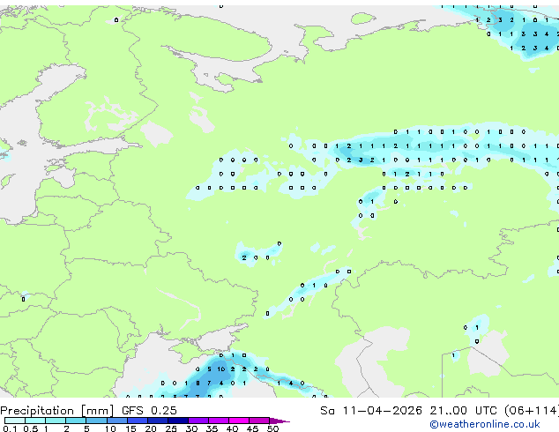Select the 0.5–1 mm legend color swatch
Viewport: 559px width, 432px height.
[35, 421]
